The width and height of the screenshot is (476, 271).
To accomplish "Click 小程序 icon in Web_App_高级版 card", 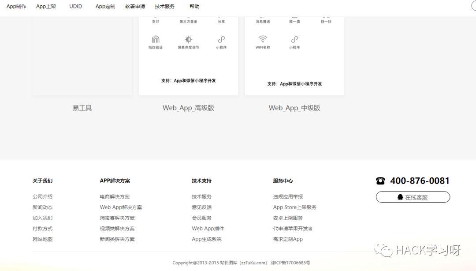I will click(x=221, y=39).
